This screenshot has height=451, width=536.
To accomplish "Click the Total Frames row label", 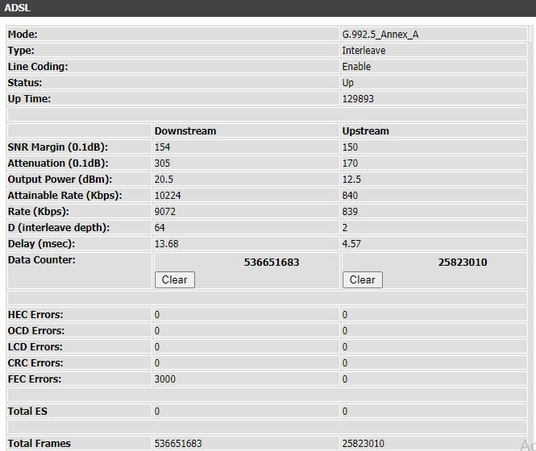I will [39, 444].
